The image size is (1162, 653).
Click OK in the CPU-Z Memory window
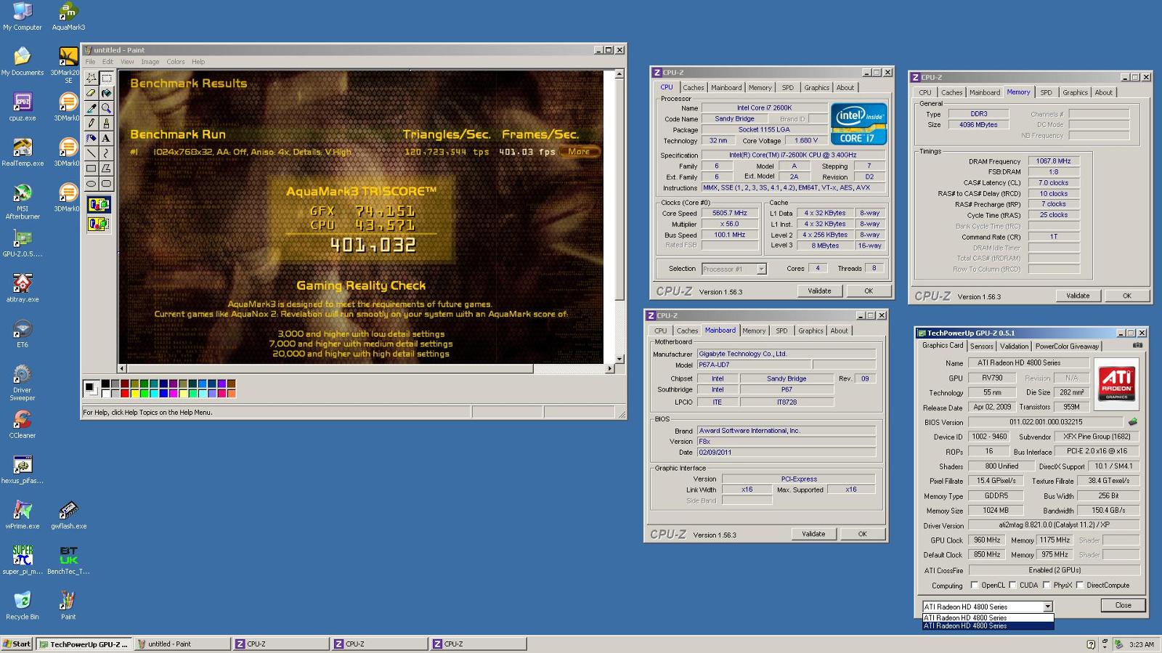[1126, 296]
